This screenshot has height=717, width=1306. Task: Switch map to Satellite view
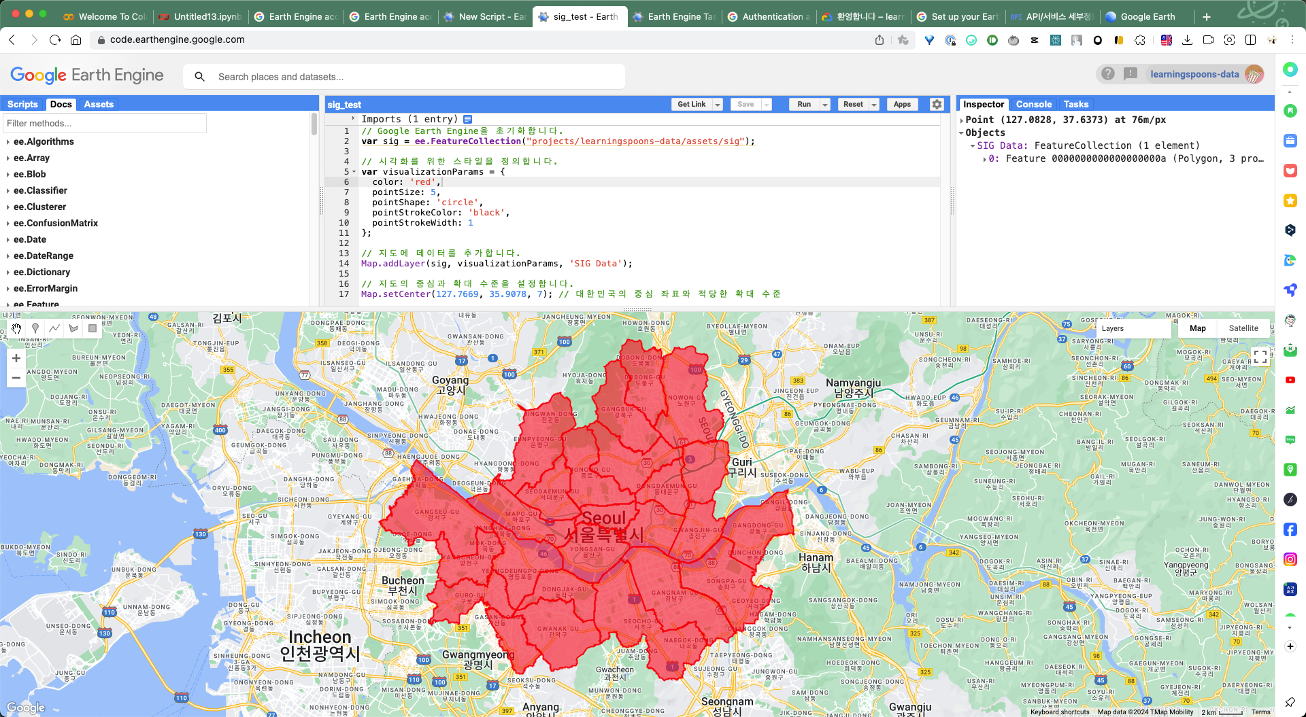(1243, 328)
